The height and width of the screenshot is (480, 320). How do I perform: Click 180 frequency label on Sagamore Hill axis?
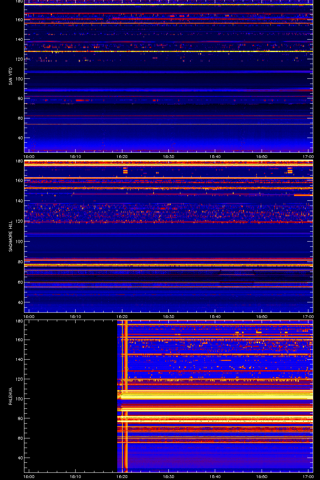tap(19, 162)
